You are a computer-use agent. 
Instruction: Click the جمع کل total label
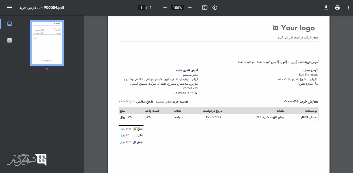point(138,142)
